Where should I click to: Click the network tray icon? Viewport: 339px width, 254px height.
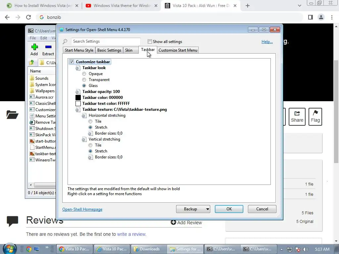tap(289, 249)
